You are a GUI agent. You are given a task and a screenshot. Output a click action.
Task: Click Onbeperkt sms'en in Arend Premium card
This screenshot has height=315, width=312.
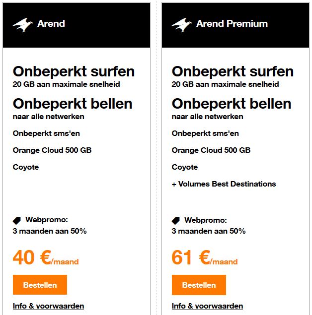click(205, 133)
